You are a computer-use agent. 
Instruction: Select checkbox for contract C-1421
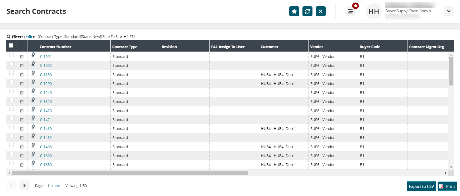tap(11, 118)
